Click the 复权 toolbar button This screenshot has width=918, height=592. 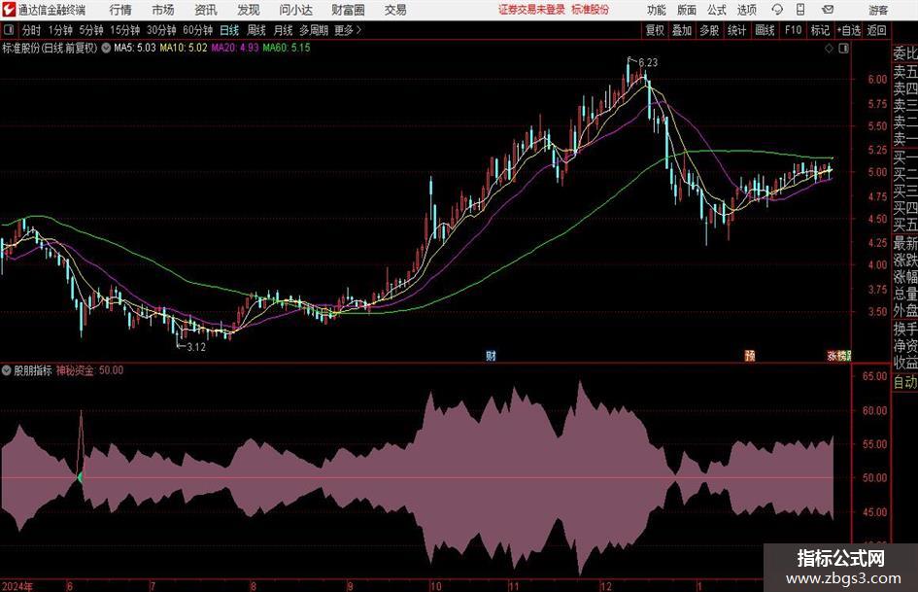pyautogui.click(x=655, y=30)
